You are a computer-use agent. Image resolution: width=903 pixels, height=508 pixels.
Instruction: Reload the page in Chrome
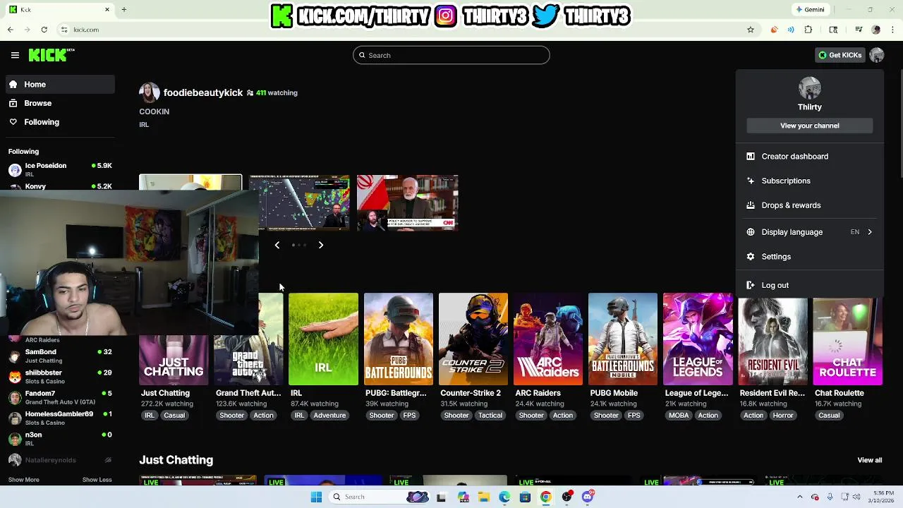[x=44, y=30]
